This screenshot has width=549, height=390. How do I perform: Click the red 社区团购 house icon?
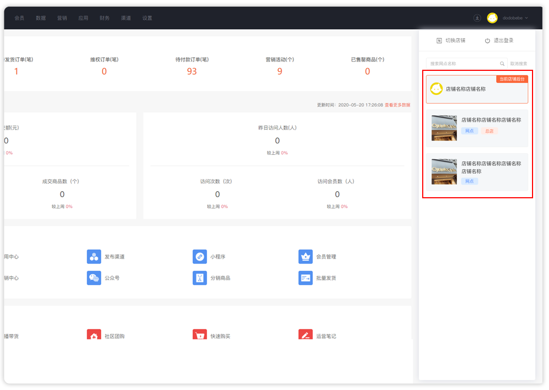94,336
